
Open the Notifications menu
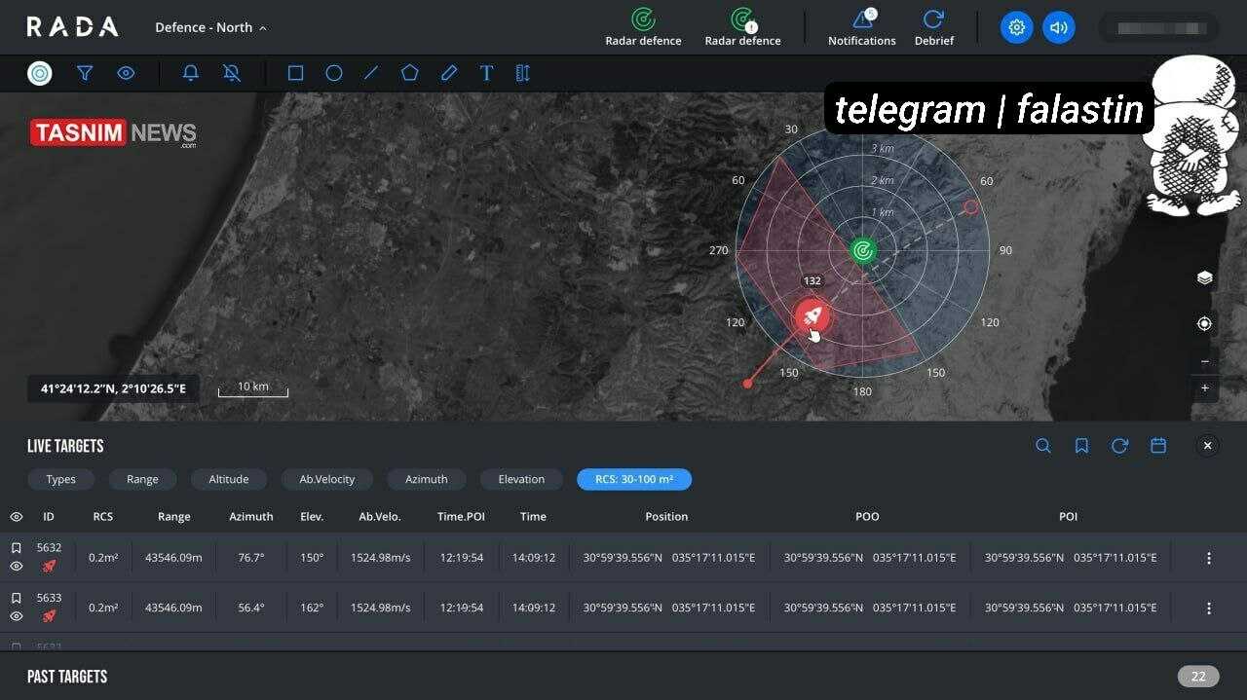tap(861, 27)
